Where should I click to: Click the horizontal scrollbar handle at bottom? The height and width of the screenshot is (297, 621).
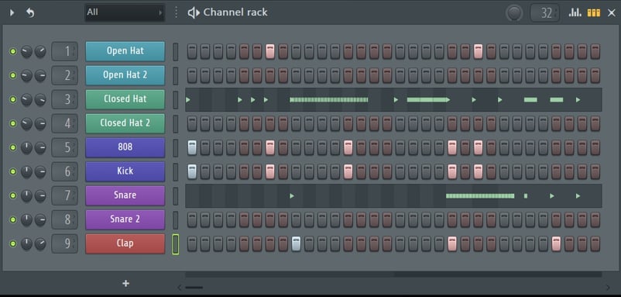coord(194,288)
